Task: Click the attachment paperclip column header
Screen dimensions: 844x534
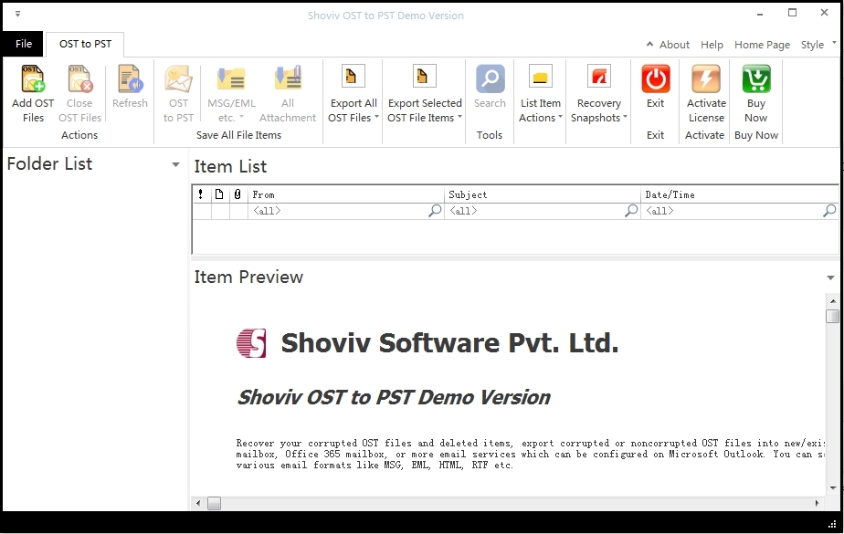Action: (x=237, y=194)
